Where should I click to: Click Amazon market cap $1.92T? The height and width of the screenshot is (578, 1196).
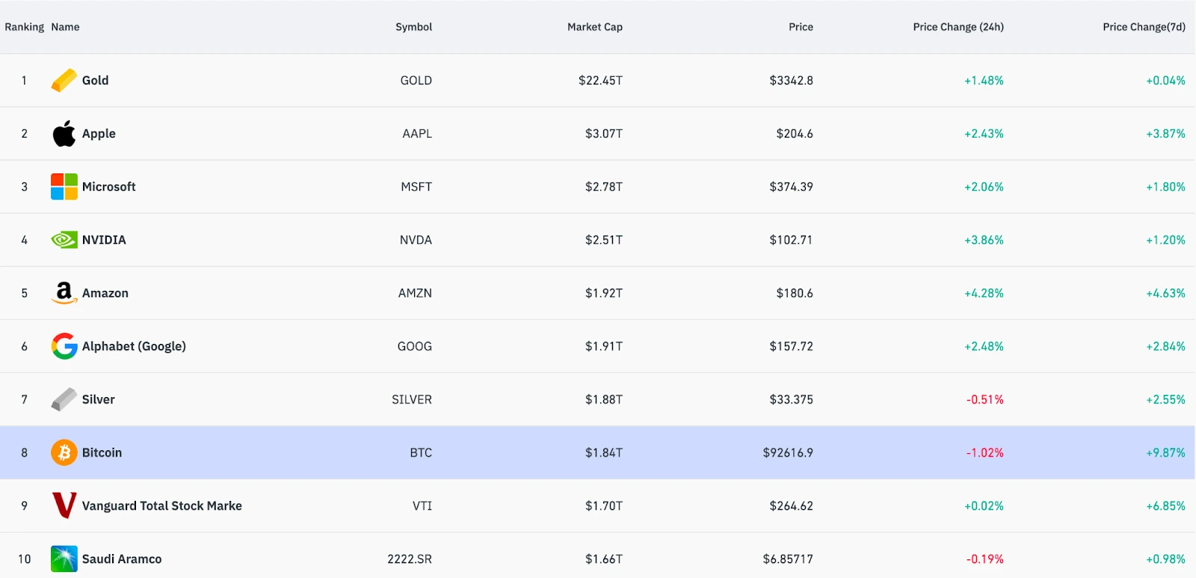click(604, 292)
